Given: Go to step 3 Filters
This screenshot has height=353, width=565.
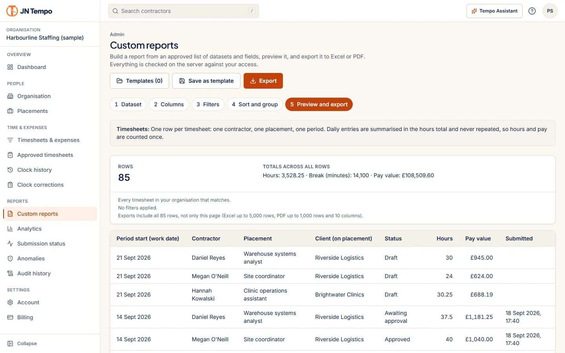Looking at the screenshot, I should (x=208, y=104).
